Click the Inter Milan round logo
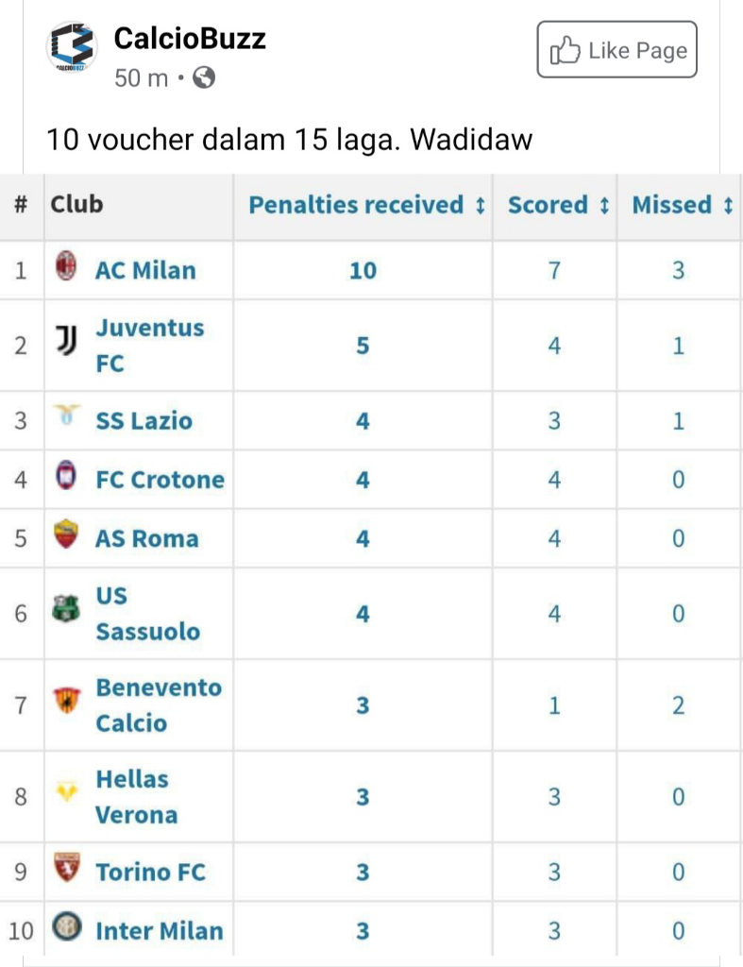The height and width of the screenshot is (967, 743). (66, 928)
